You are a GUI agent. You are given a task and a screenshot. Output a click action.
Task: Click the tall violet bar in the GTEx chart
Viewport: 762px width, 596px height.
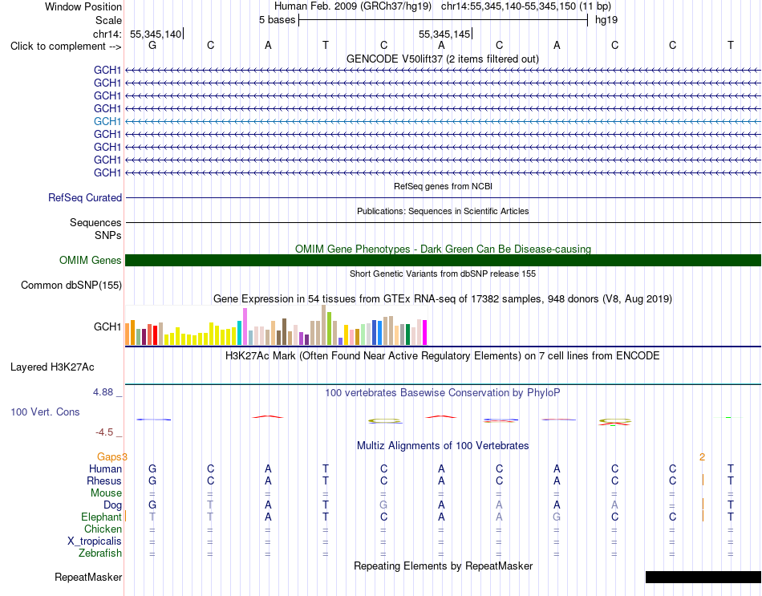tap(245, 326)
